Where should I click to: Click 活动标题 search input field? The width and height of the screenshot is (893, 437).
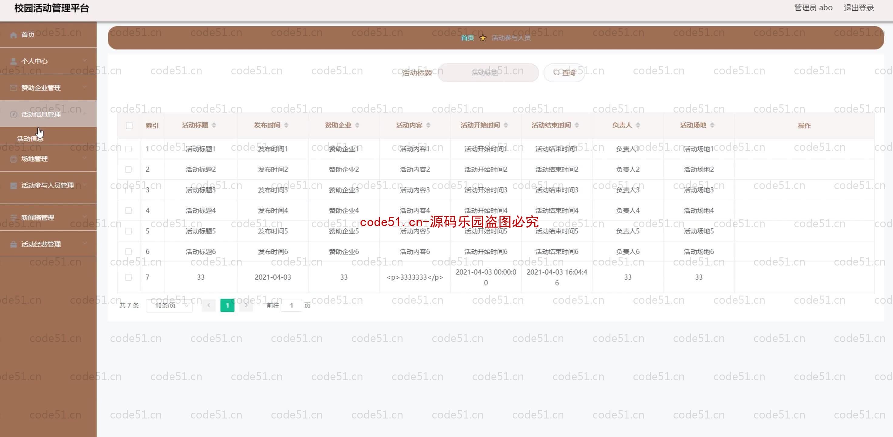click(x=487, y=72)
